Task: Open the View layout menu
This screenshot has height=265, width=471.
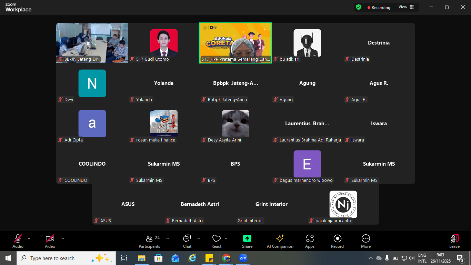Action: point(406,7)
